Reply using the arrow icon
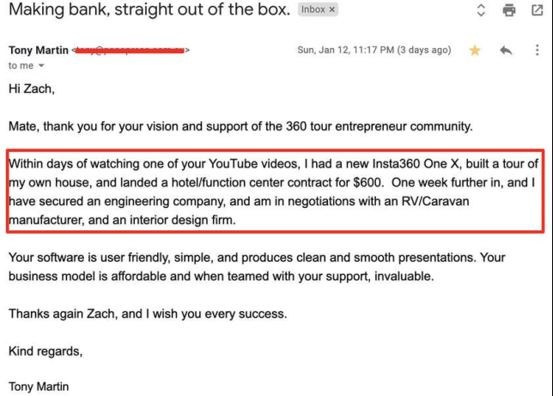The height and width of the screenshot is (396, 553). click(x=506, y=50)
